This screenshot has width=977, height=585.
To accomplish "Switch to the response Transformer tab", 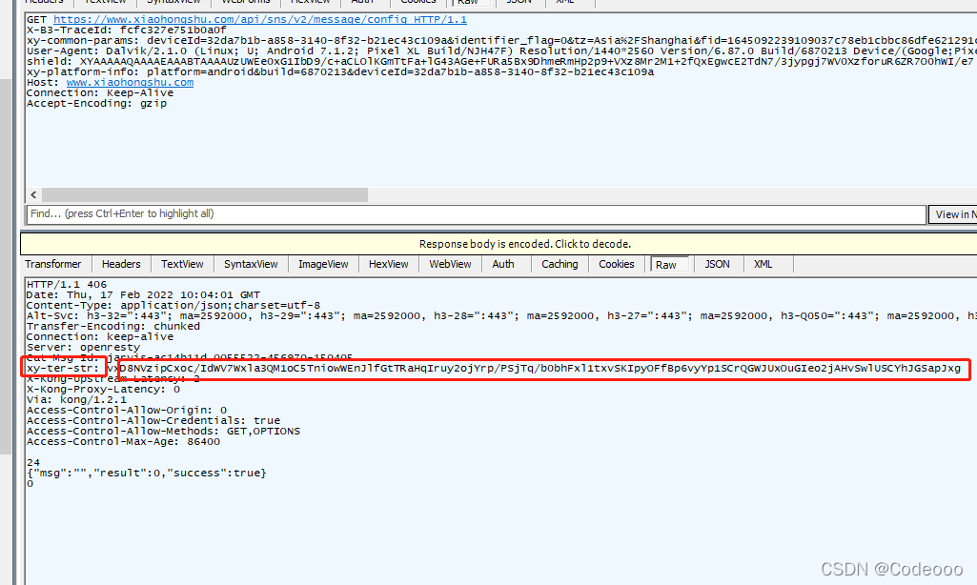I will point(53,264).
